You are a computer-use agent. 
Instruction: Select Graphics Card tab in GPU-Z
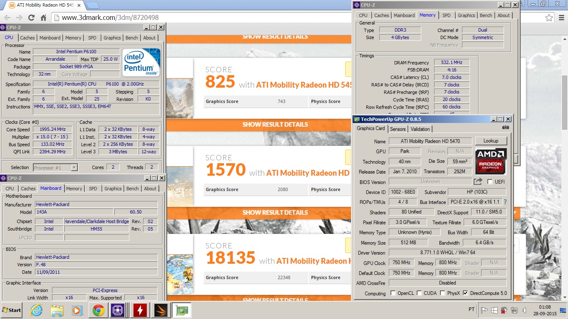point(371,128)
